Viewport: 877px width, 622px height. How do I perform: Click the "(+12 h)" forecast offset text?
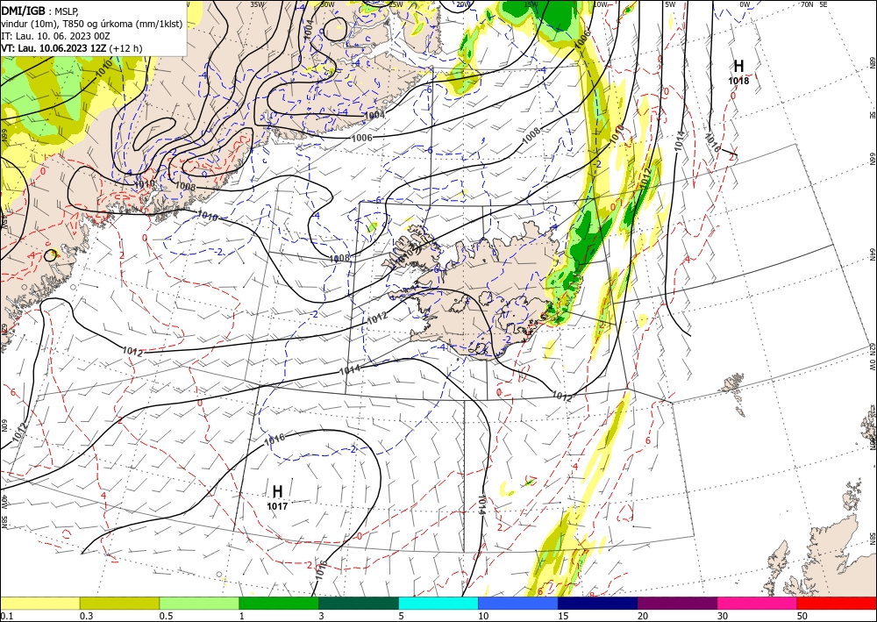click(125, 48)
